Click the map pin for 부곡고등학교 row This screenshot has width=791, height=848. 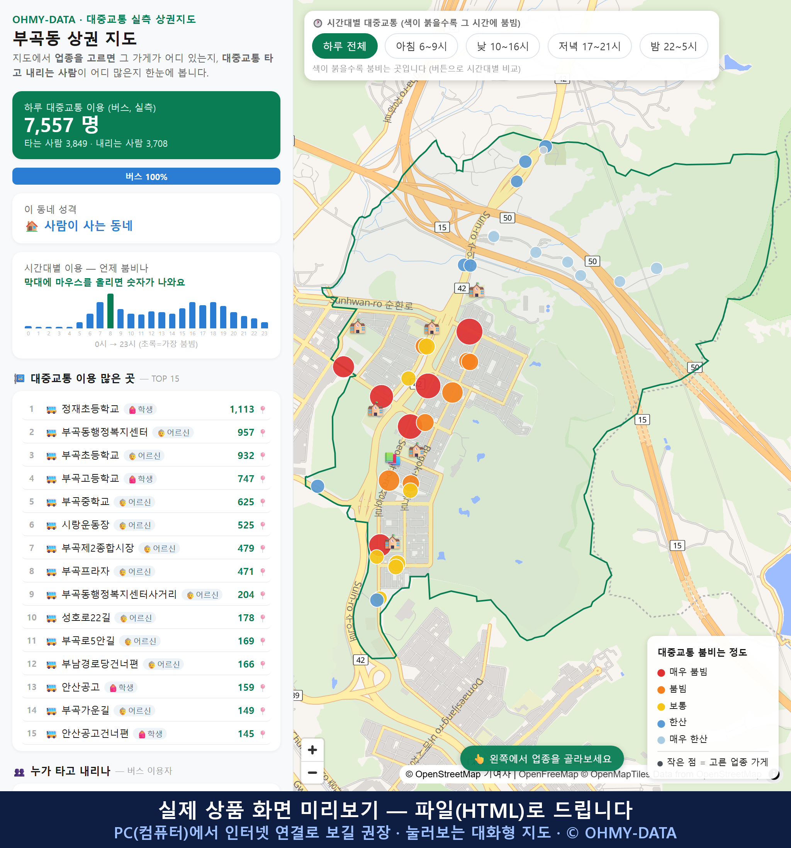click(x=263, y=479)
